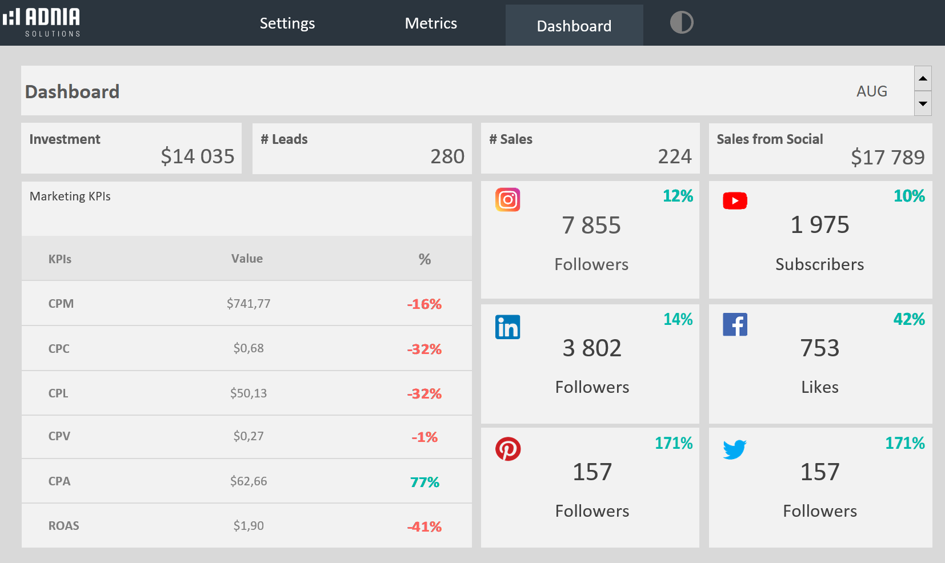Click the Instagram icon
The height and width of the screenshot is (563, 945).
(x=507, y=200)
